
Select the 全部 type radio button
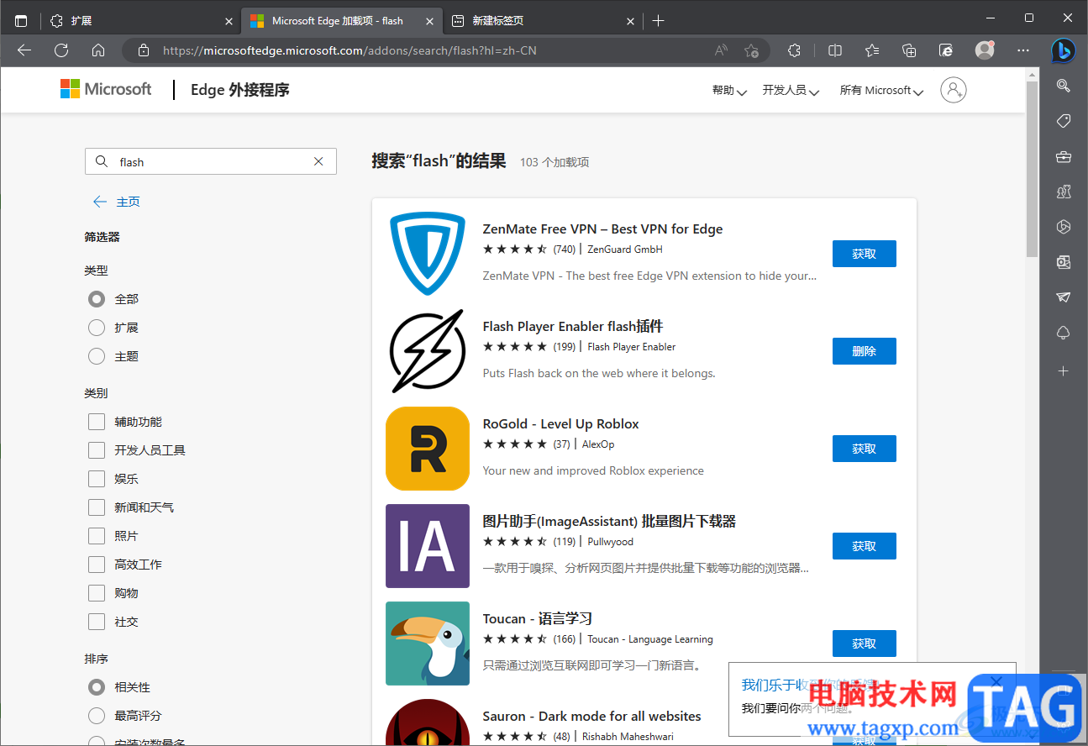[97, 299]
